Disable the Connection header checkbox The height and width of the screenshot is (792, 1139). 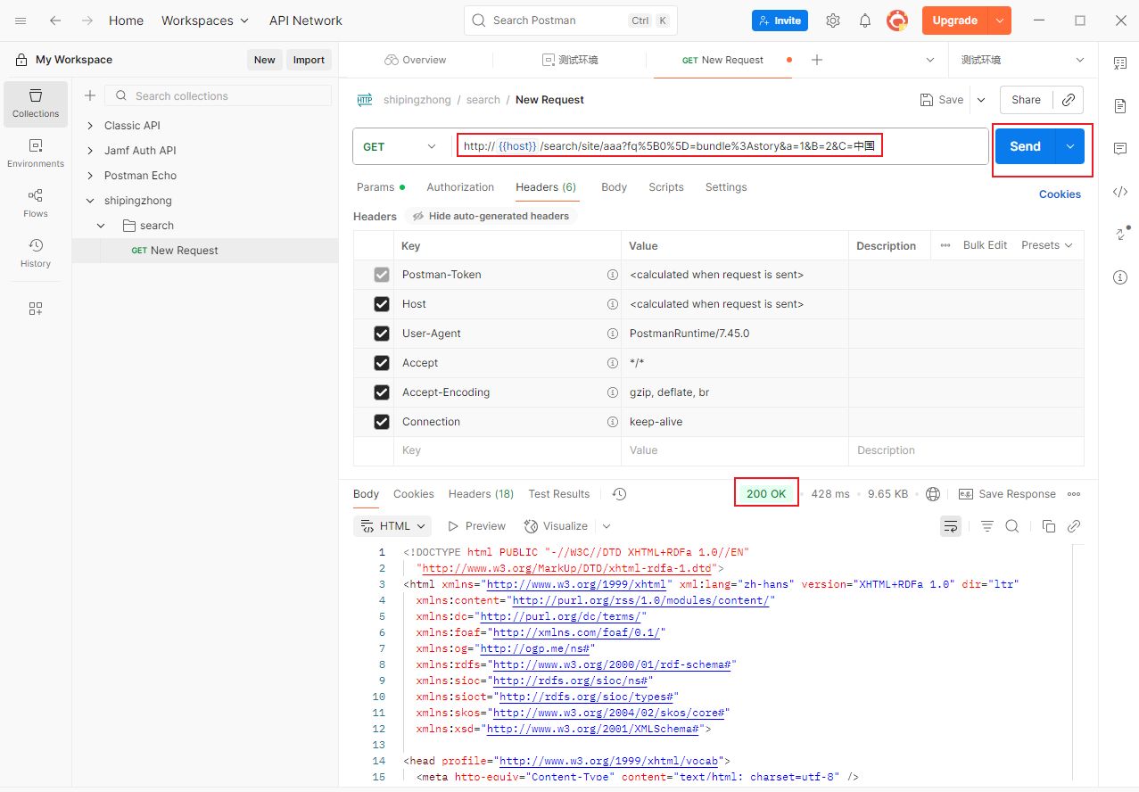coord(382,422)
